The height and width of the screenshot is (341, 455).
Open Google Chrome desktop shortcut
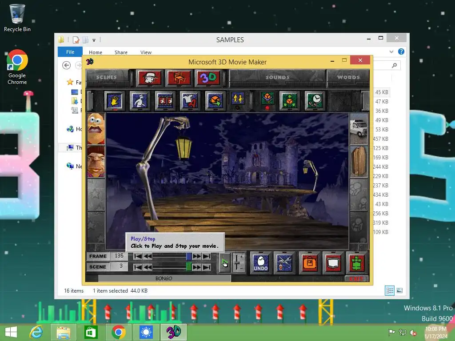[x=17, y=67]
